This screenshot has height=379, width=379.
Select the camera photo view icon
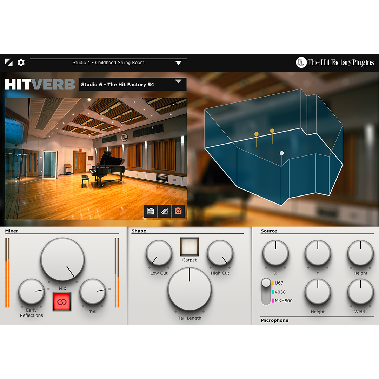pyautogui.click(x=178, y=211)
